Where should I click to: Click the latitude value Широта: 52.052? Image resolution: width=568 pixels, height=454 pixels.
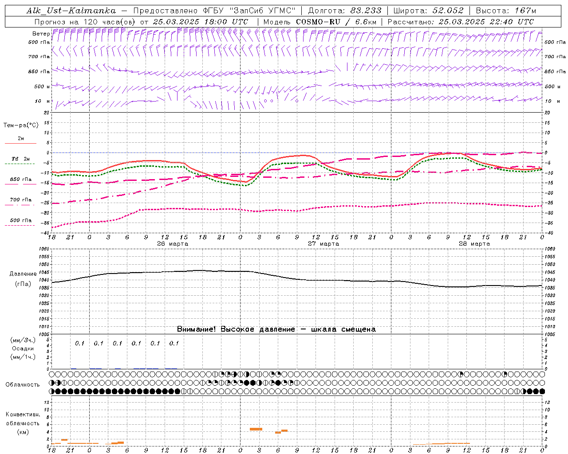(429, 11)
